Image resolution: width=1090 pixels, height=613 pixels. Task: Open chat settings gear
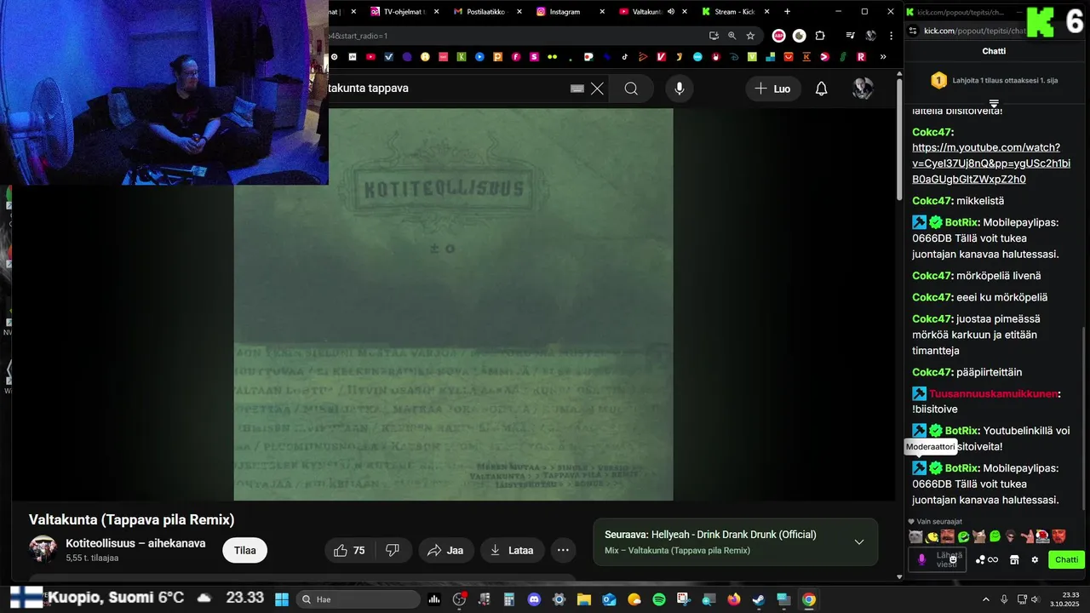pyautogui.click(x=1035, y=559)
